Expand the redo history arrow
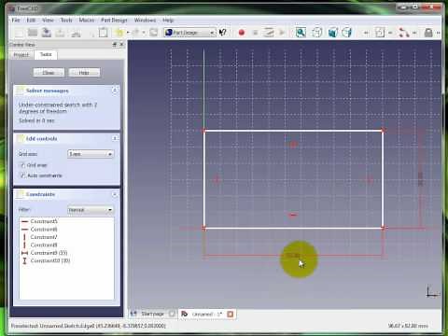Image resolution: width=448 pixels, height=336 pixels. (144, 33)
